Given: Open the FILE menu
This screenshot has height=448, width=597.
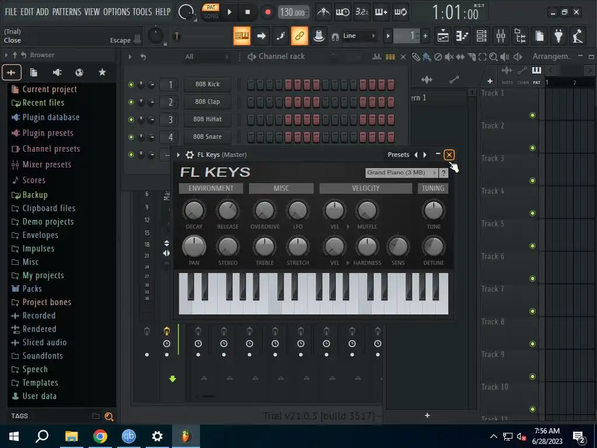Looking at the screenshot, I should 11,12.
